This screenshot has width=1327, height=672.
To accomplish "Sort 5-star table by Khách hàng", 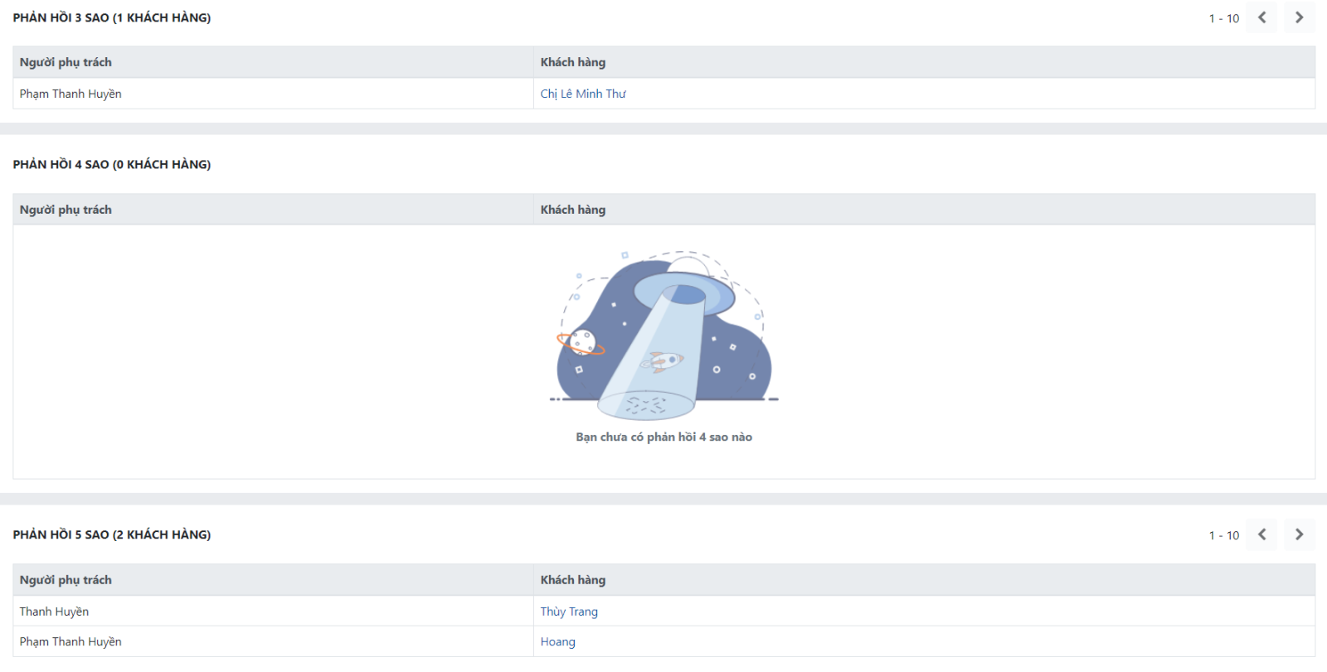I will tap(573, 580).
